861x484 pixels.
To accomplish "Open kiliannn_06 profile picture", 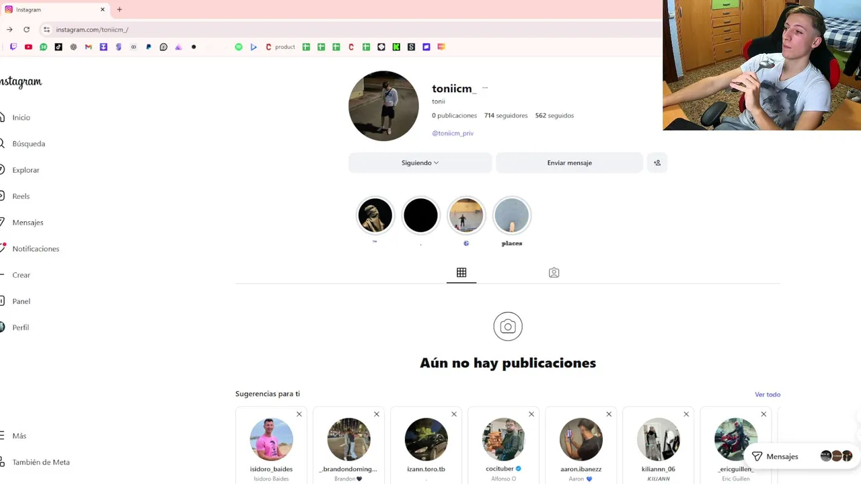I will click(x=658, y=439).
